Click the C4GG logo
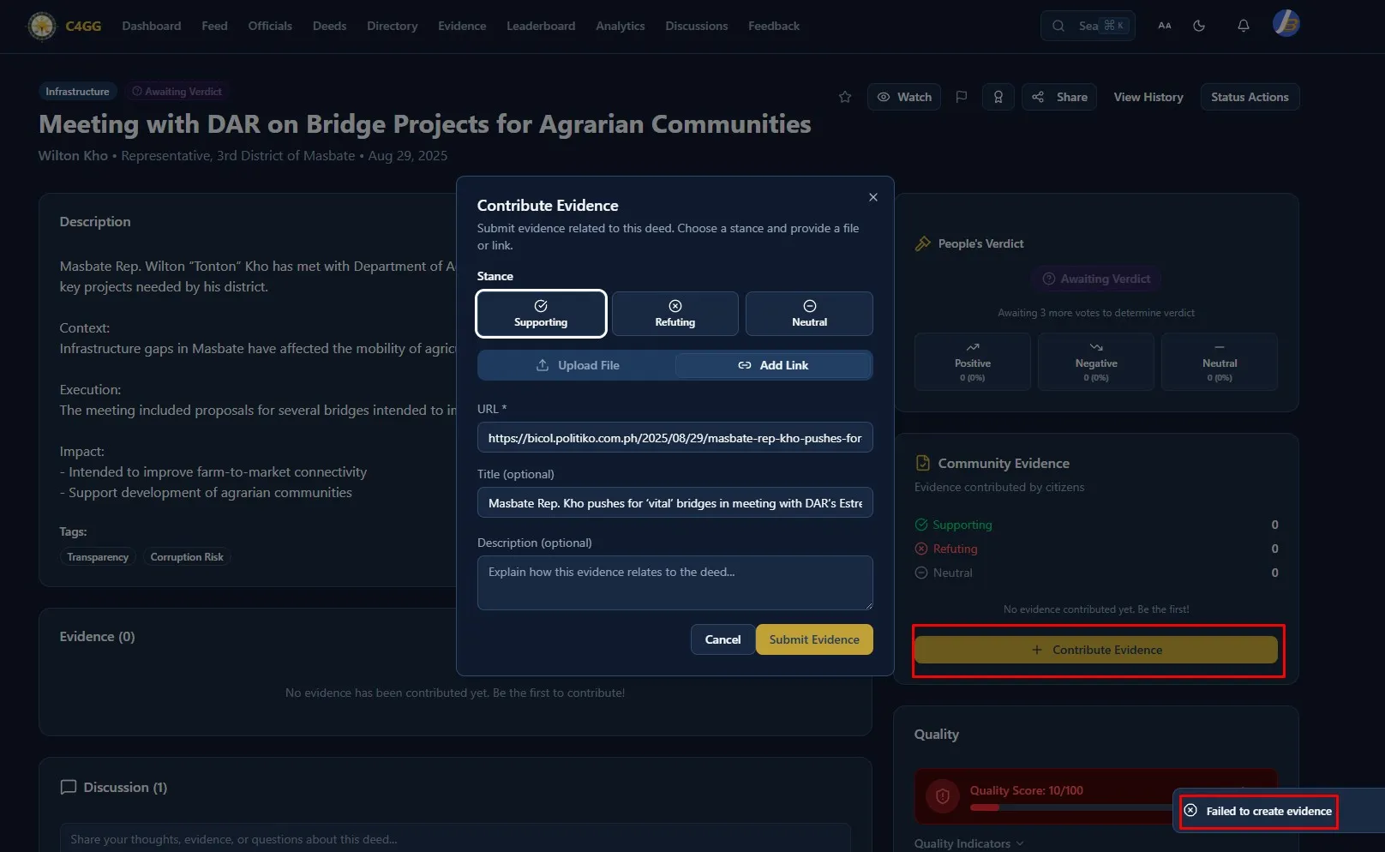This screenshot has width=1385, height=852. tap(65, 26)
